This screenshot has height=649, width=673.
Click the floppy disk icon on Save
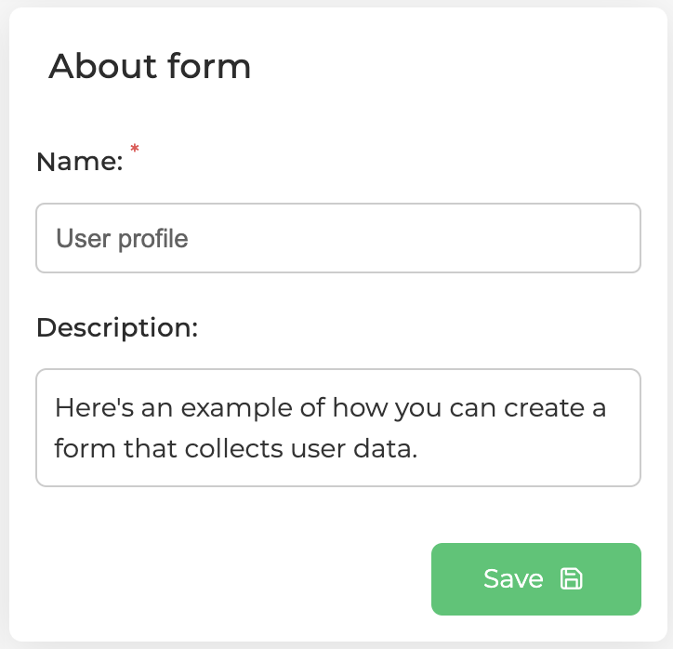(572, 578)
